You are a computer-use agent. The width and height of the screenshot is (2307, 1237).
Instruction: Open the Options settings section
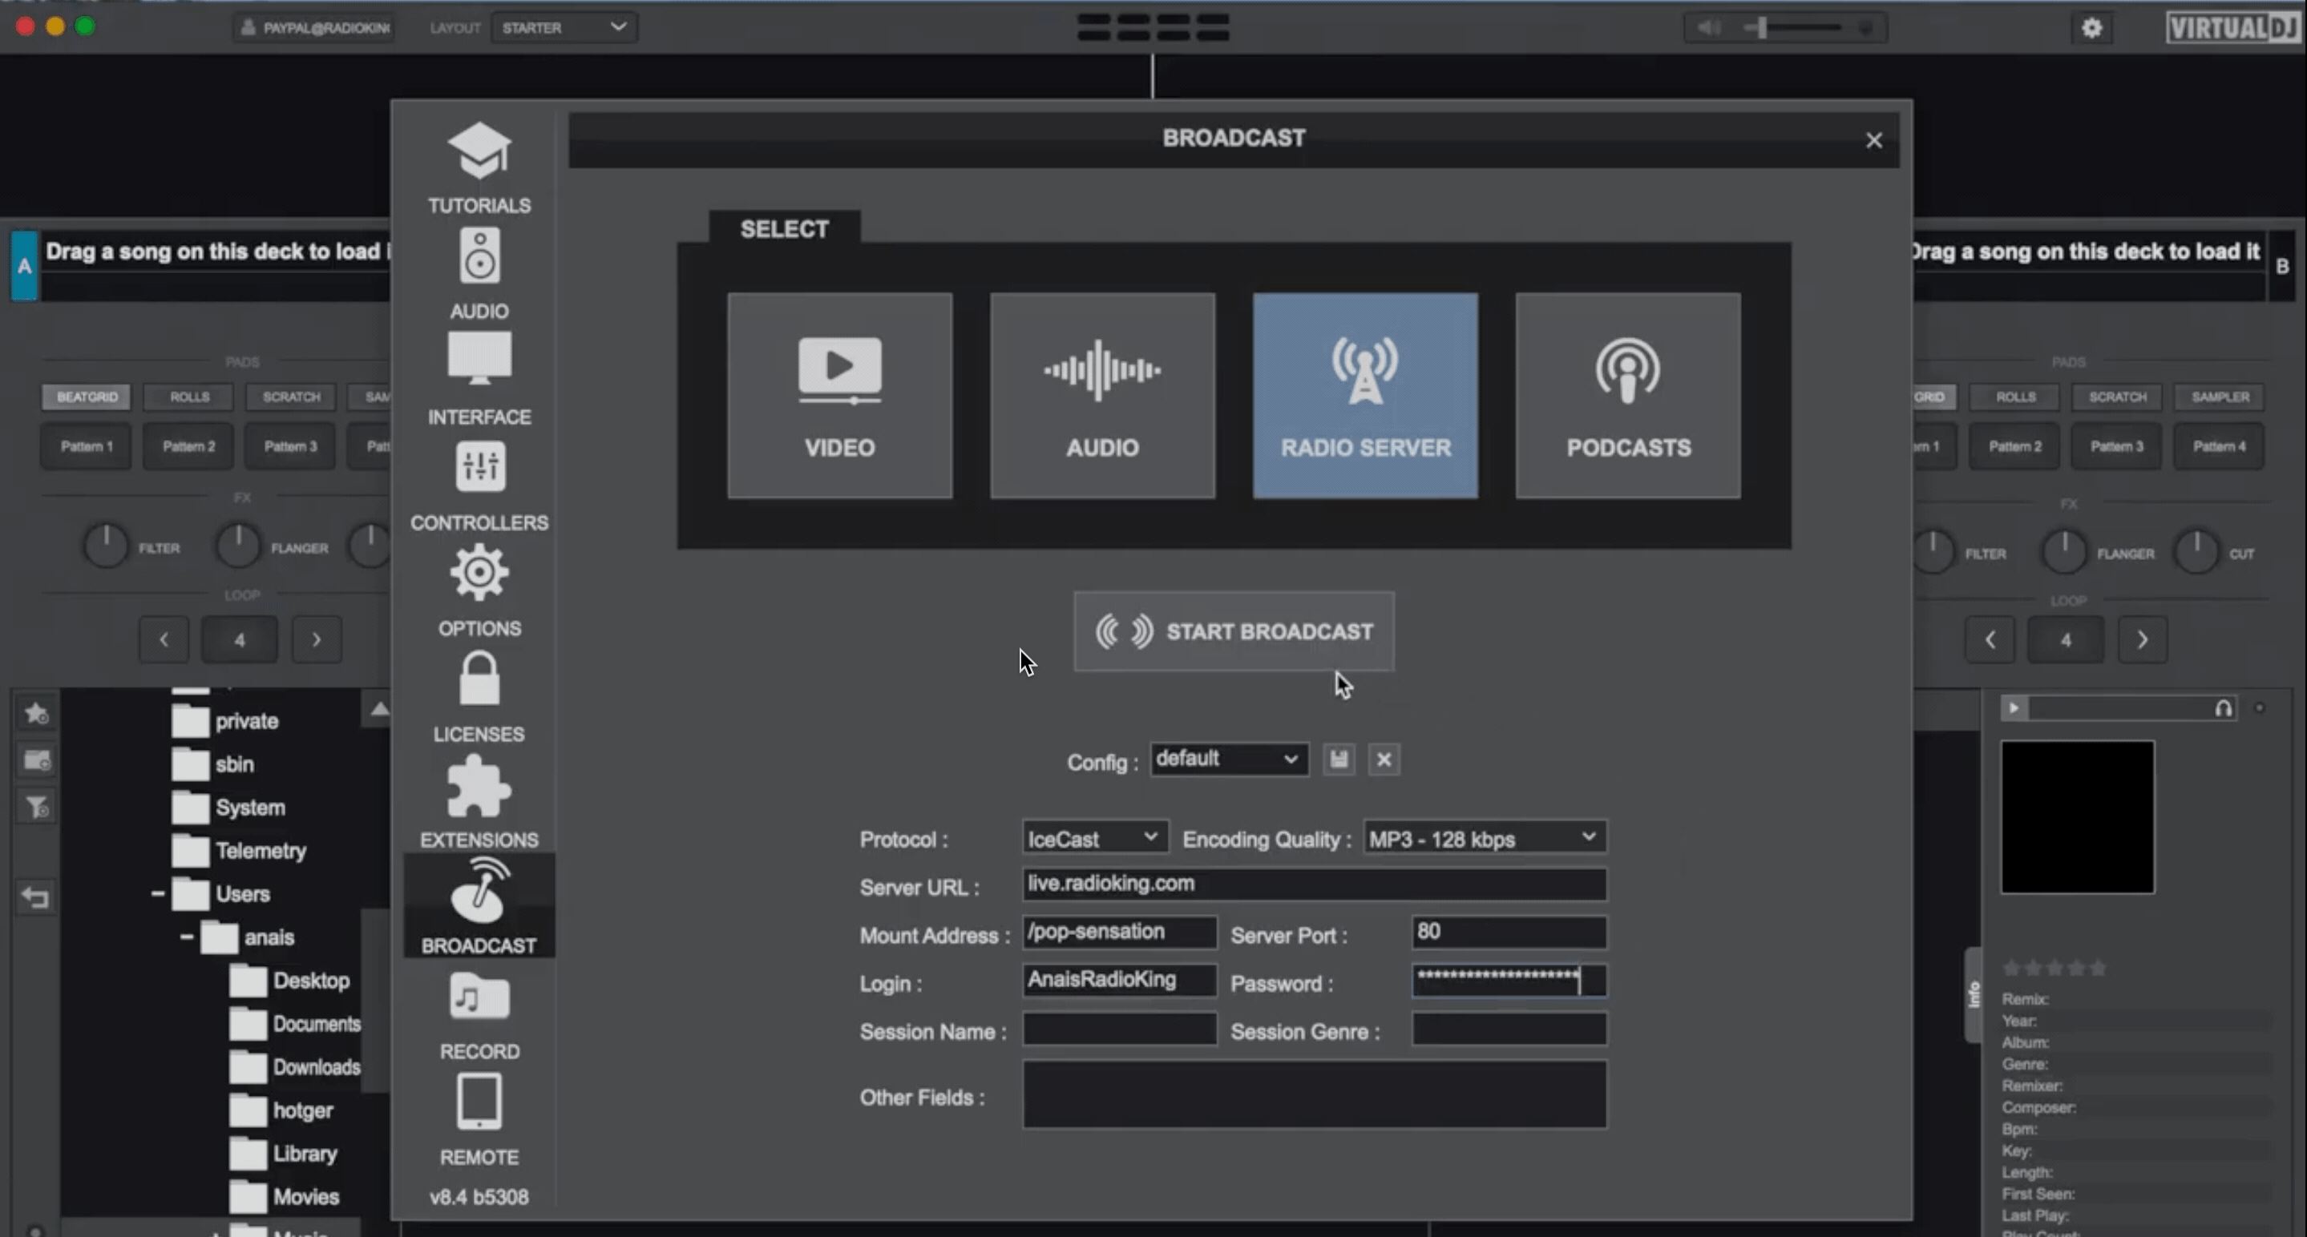pyautogui.click(x=479, y=590)
